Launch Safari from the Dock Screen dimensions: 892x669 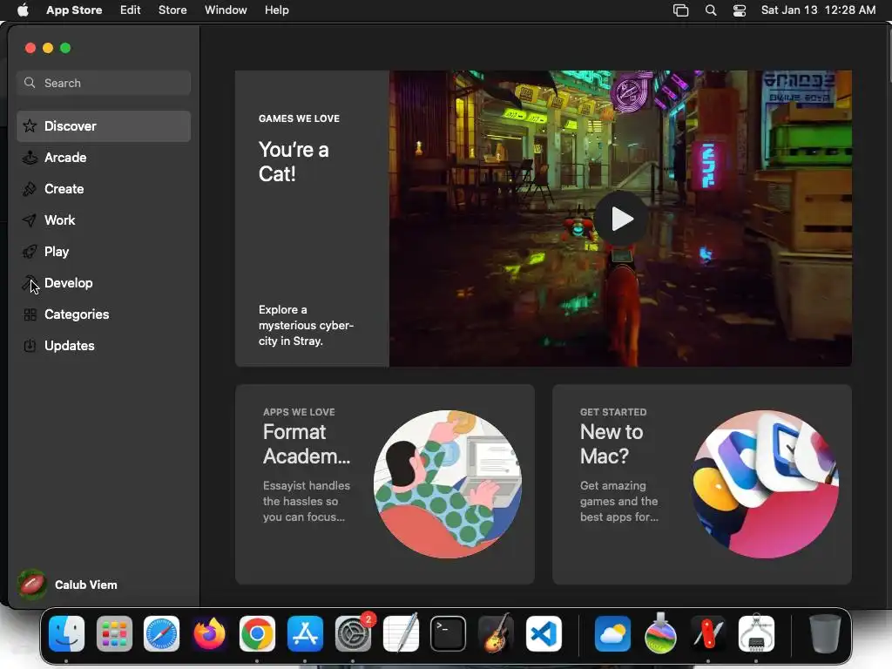[x=161, y=634]
